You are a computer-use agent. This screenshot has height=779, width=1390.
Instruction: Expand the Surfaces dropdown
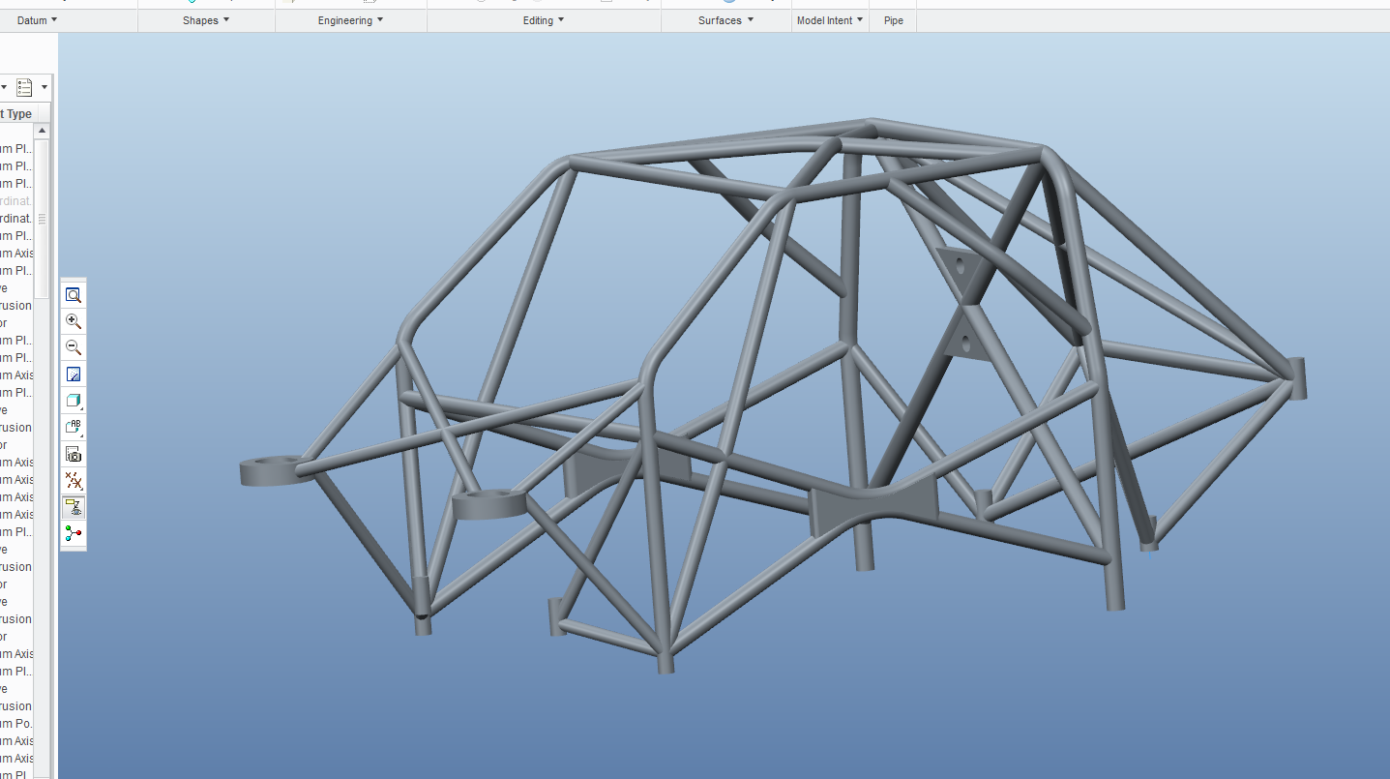pyautogui.click(x=725, y=19)
